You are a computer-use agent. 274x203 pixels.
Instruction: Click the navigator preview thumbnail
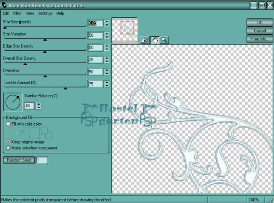(x=124, y=30)
